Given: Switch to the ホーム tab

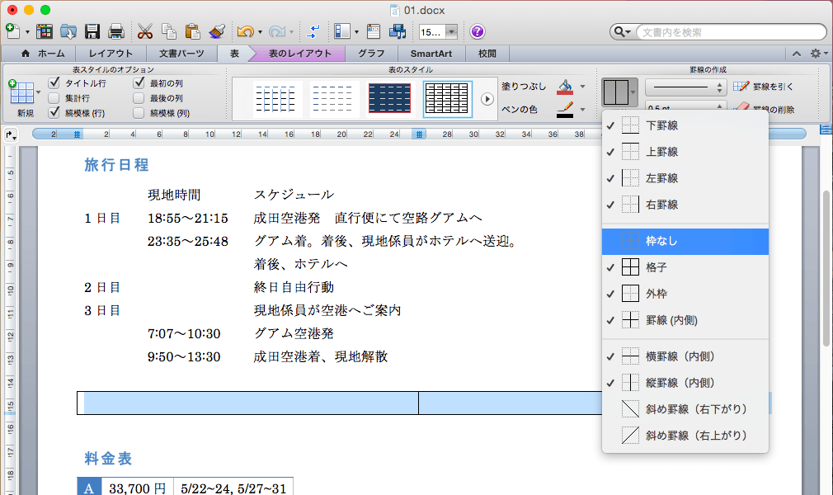Looking at the screenshot, I should tap(43, 53).
